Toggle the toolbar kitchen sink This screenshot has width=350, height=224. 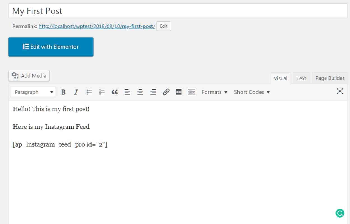coord(192,92)
